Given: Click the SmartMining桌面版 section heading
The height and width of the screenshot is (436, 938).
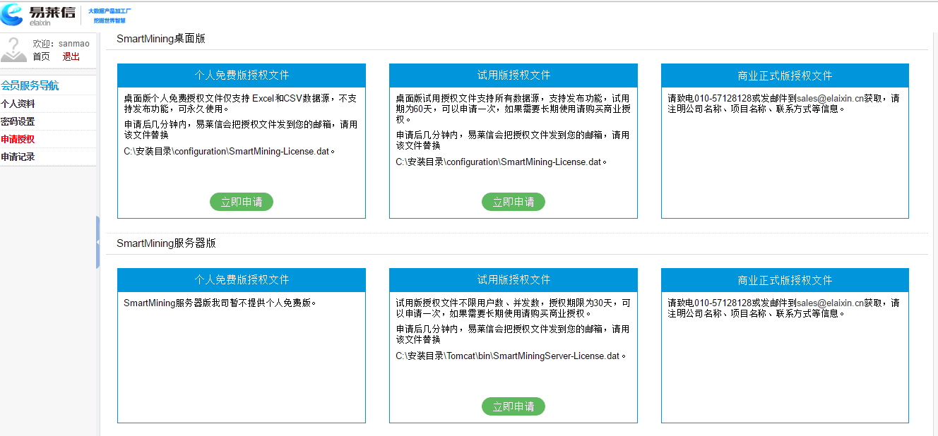Looking at the screenshot, I should click(x=161, y=39).
